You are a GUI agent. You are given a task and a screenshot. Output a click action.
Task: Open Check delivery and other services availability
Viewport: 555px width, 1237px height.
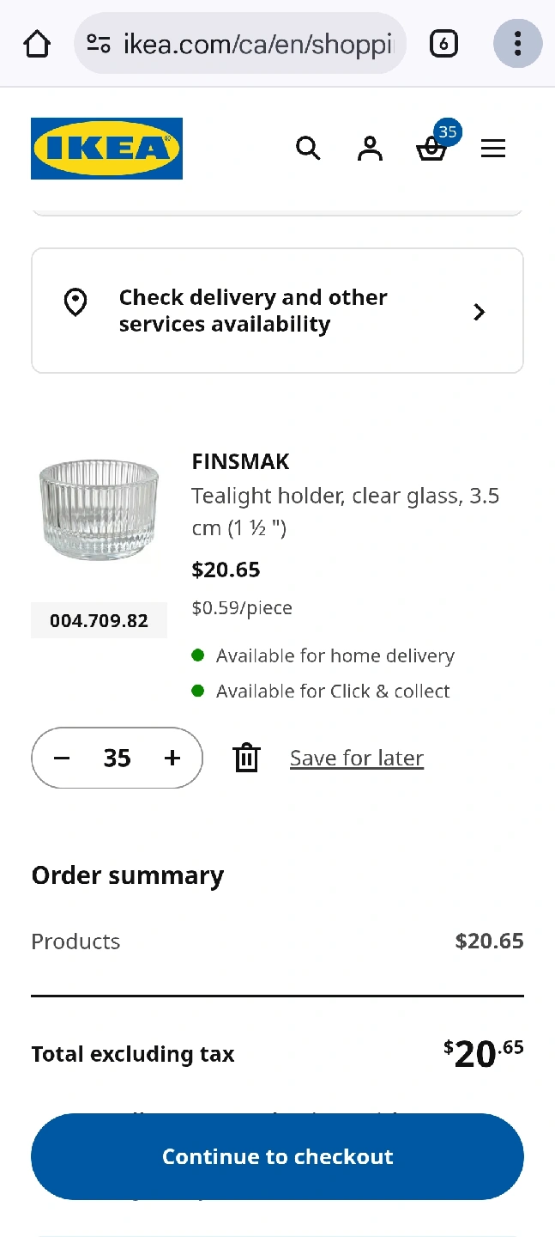pyautogui.click(x=253, y=311)
